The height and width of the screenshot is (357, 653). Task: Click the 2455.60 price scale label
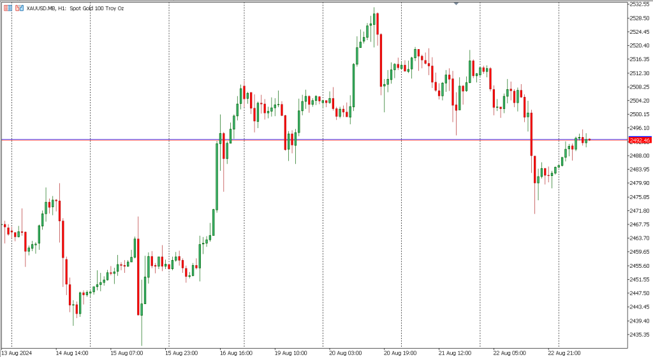pyautogui.click(x=640, y=265)
